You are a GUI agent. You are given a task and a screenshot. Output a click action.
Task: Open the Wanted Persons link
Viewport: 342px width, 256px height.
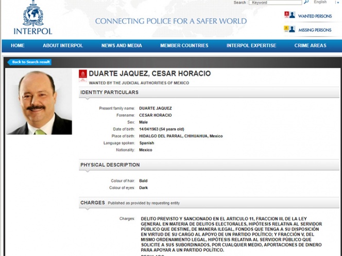click(315, 16)
